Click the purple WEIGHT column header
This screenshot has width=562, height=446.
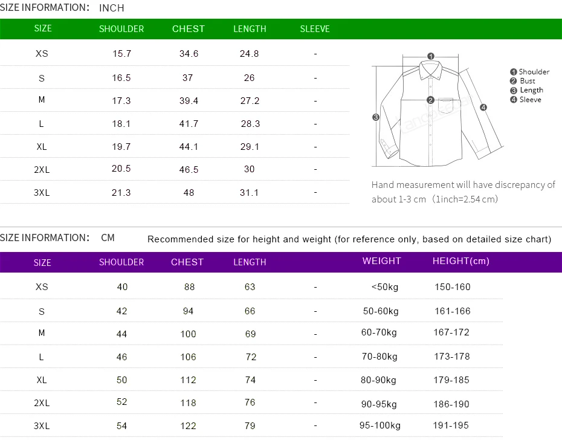point(381,261)
